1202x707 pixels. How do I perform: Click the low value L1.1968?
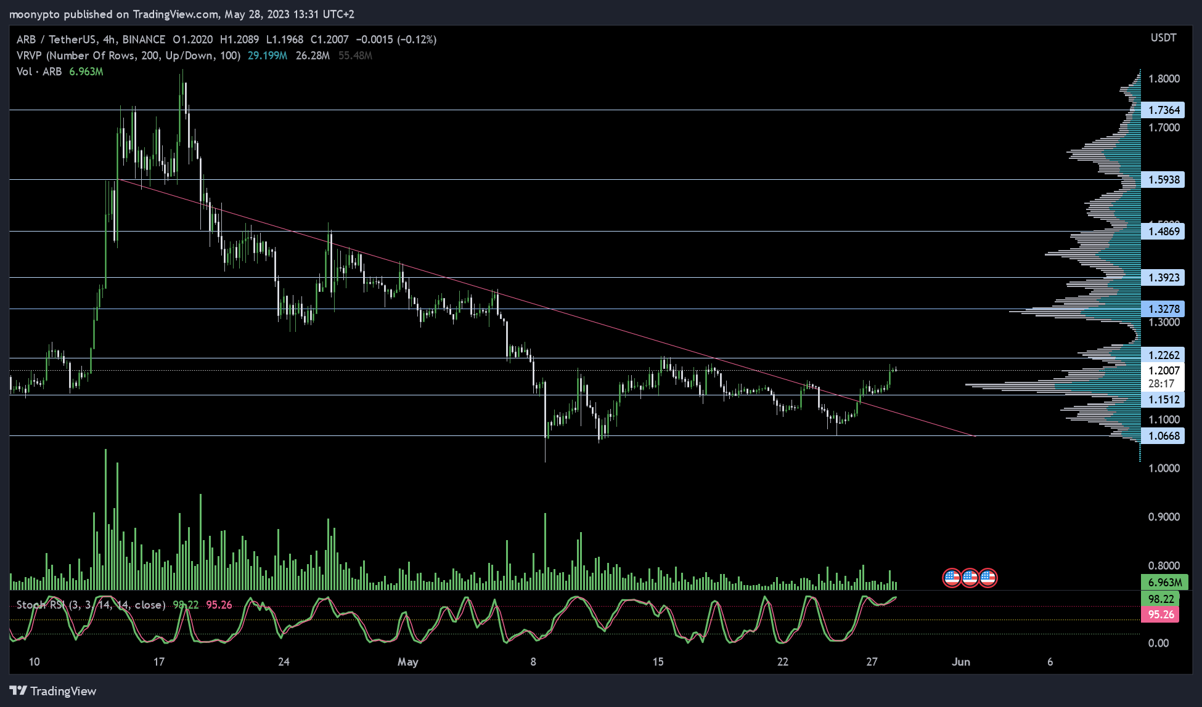tap(285, 39)
